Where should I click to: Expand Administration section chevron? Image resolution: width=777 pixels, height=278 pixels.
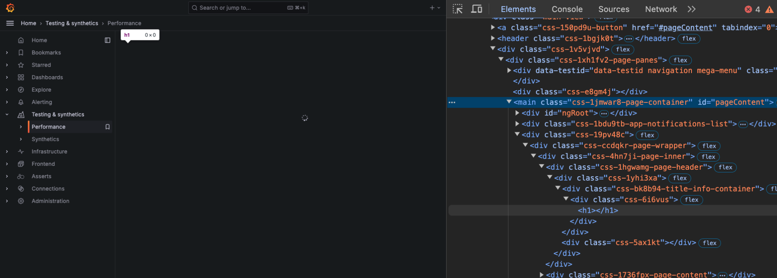point(7,202)
